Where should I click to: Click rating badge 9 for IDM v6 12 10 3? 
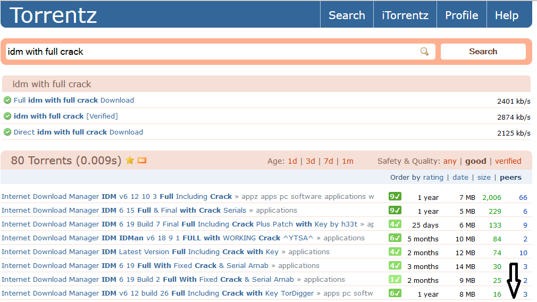tap(395, 197)
